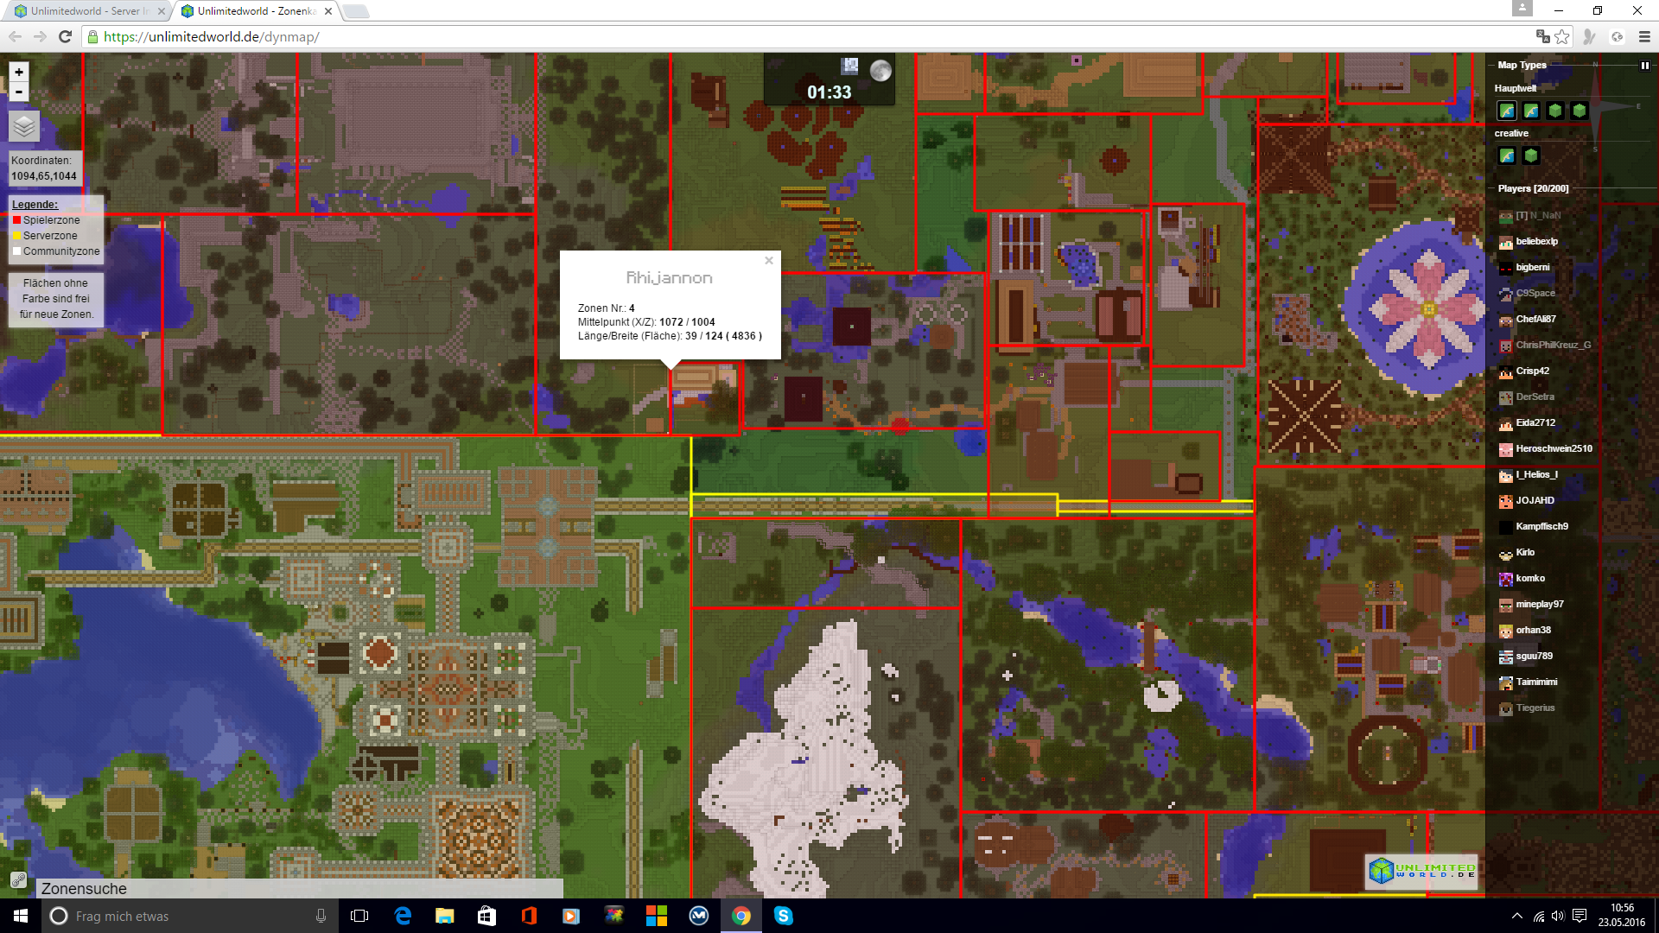Collapse the Players [20/200] section header
The image size is (1659, 933).
(x=1533, y=188)
